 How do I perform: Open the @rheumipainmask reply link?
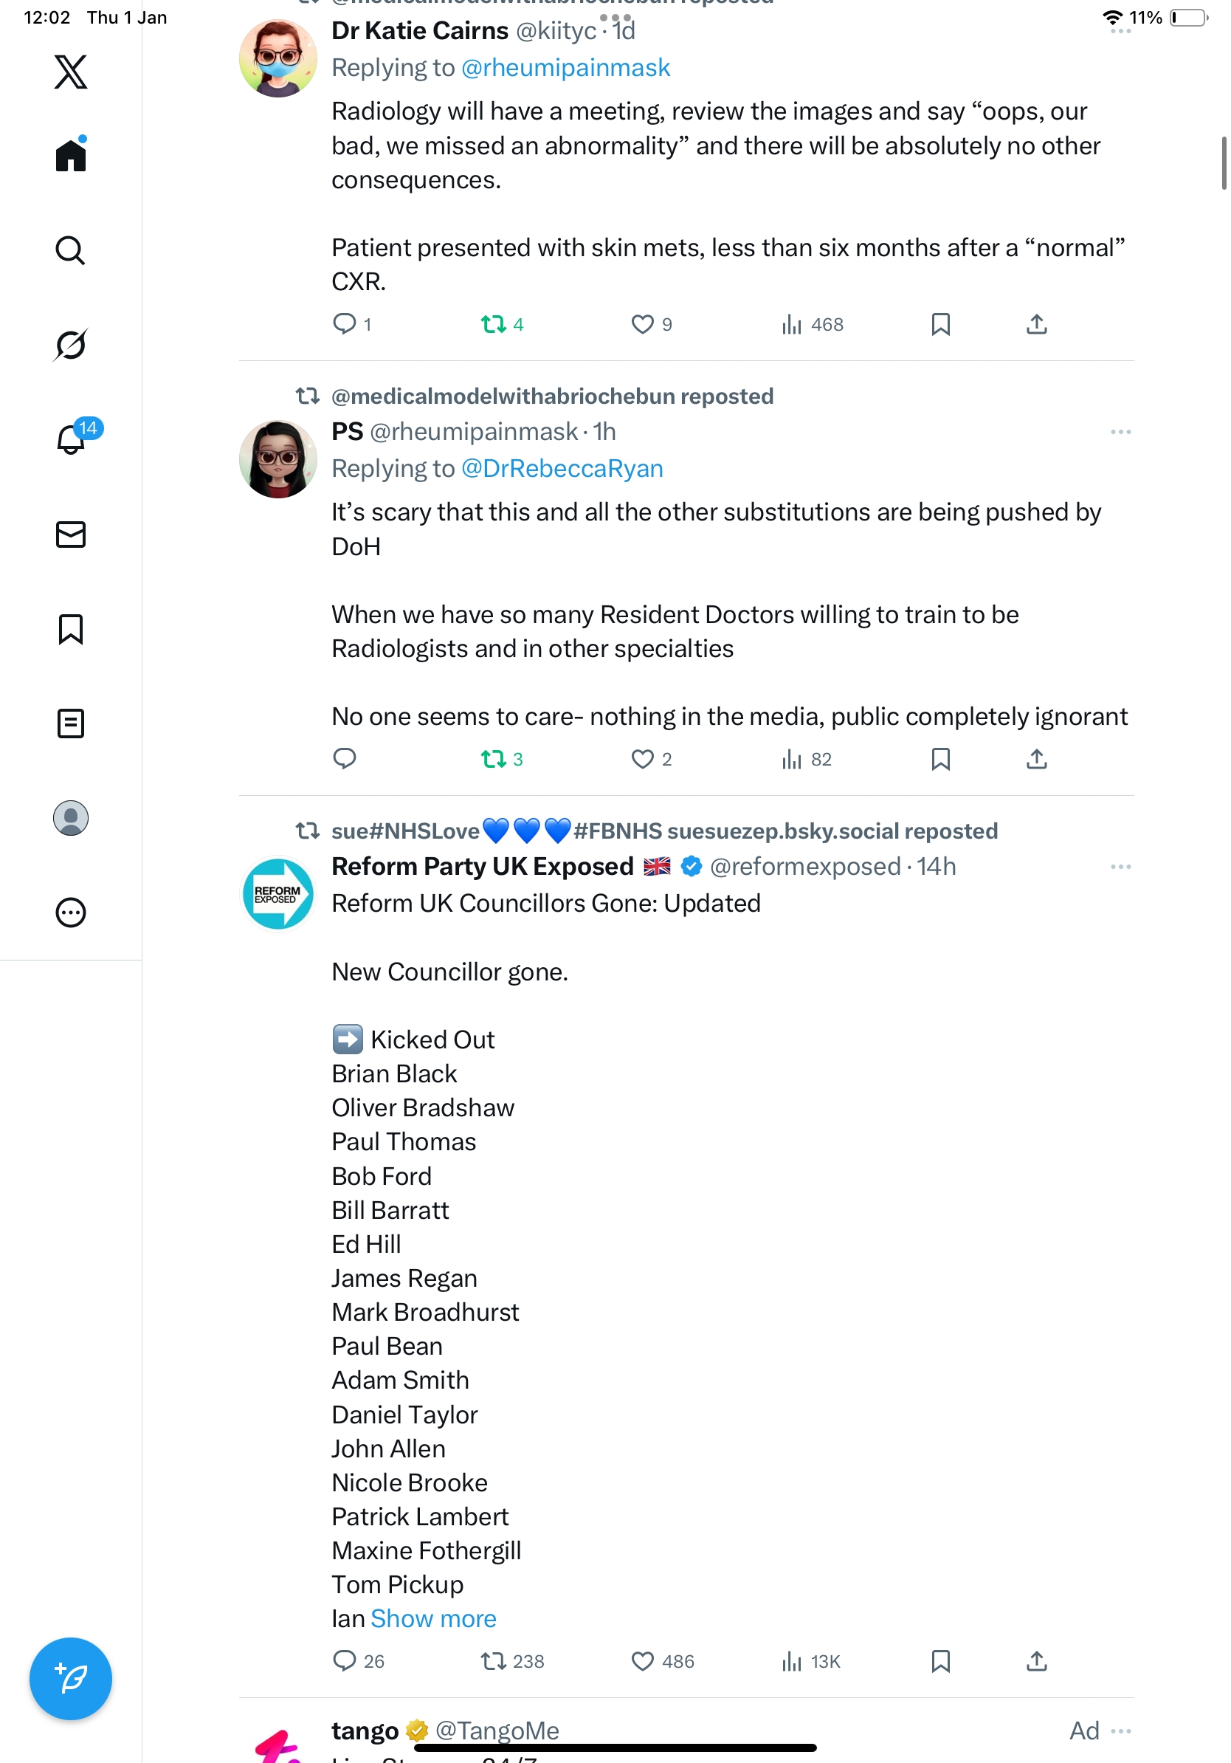(x=565, y=68)
